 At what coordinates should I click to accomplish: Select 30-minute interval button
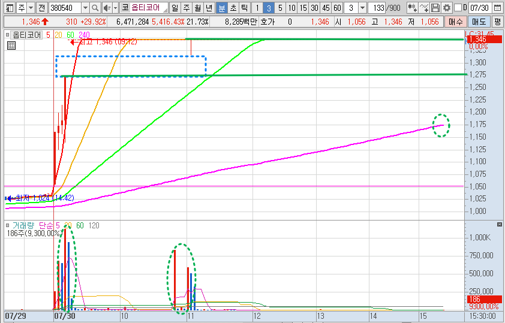pos(315,8)
